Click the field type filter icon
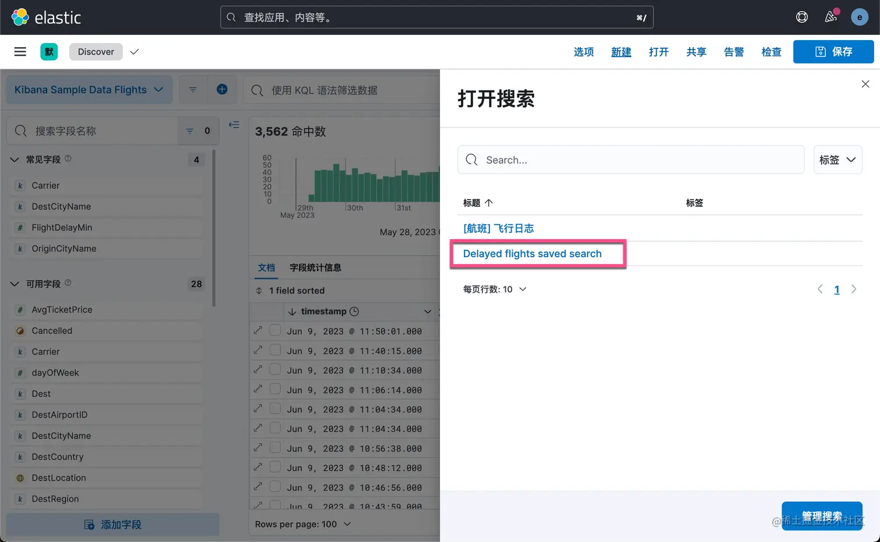The height and width of the screenshot is (542, 880). coord(190,131)
